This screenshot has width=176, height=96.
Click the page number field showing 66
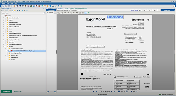coord(101,92)
